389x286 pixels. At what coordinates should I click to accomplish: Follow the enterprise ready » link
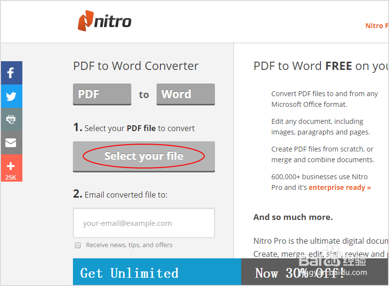pyautogui.click(x=339, y=187)
